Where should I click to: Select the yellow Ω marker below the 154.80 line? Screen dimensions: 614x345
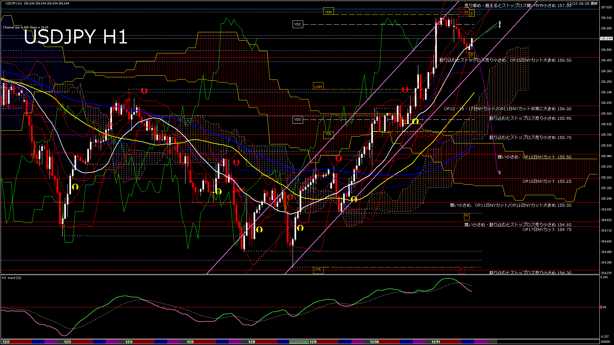pyautogui.click(x=300, y=228)
